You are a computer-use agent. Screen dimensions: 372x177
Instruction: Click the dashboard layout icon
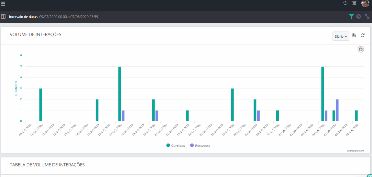point(3,16)
